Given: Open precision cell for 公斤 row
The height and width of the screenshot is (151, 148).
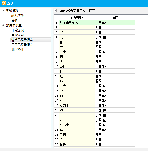Looking at the screenshot, I should (115, 66).
